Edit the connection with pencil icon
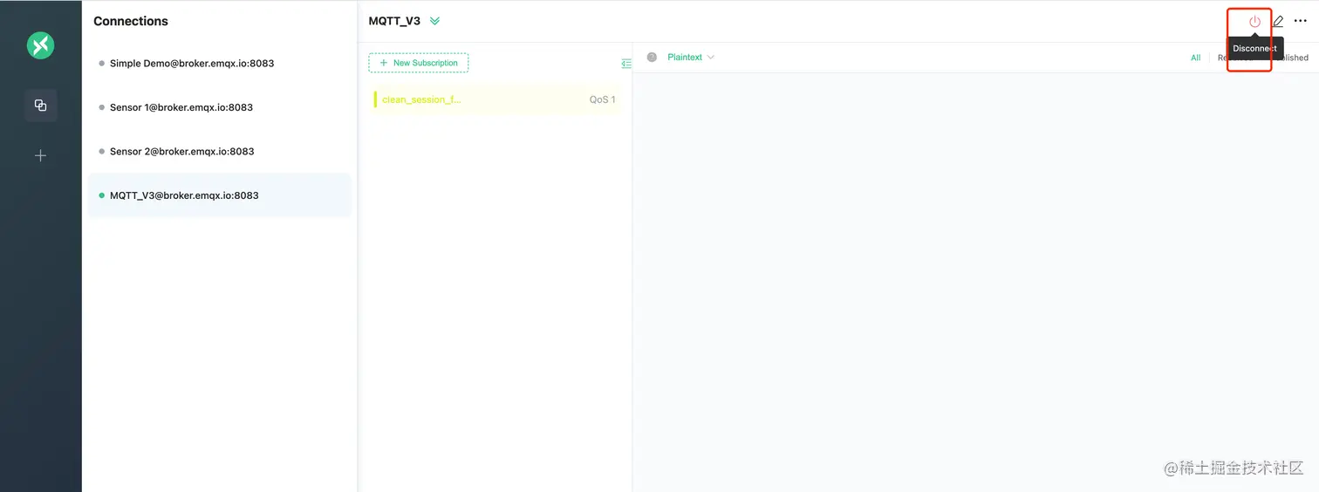 [x=1278, y=21]
